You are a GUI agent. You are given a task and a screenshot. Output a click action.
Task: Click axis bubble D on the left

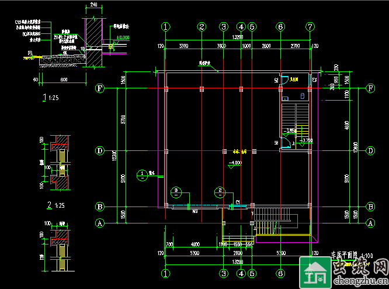pos(100,151)
